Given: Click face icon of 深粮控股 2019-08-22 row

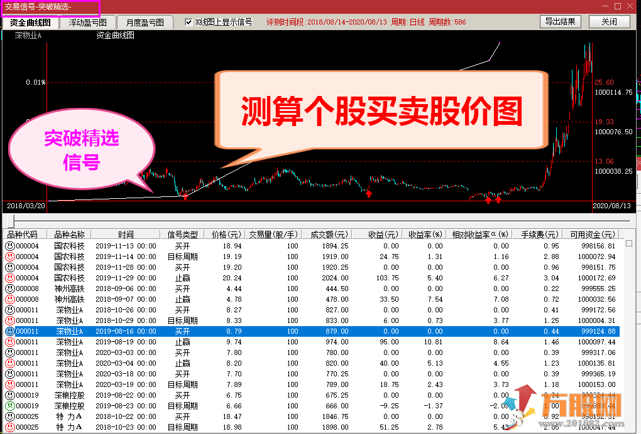Looking at the screenshot, I should tap(10, 395).
